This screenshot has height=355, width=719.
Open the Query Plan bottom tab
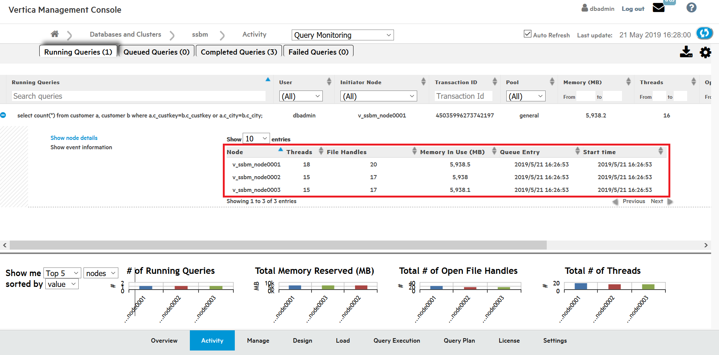[x=459, y=340]
